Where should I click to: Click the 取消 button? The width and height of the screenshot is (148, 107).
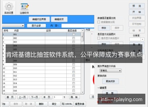[29, 104]
